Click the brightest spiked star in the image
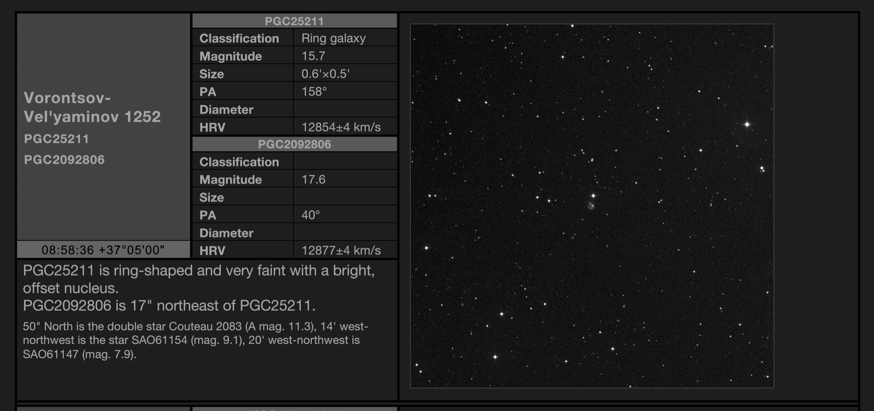Image resolution: width=874 pixels, height=411 pixels. click(747, 124)
